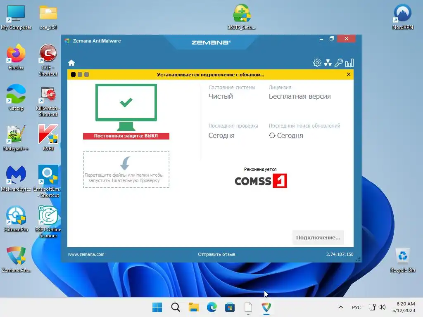Image resolution: width=423 pixels, height=317 pixels.
Task: Expand hidden system tray icons chevron
Action: pos(341,307)
